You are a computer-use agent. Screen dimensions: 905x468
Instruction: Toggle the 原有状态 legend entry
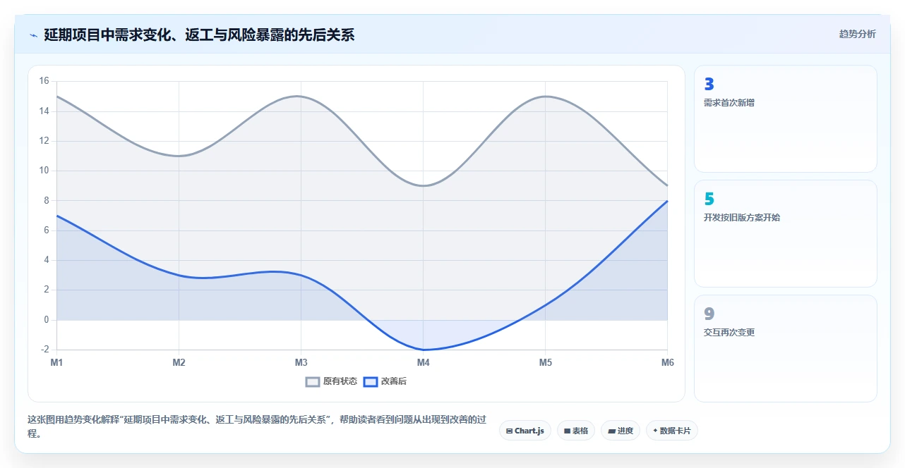(x=332, y=381)
